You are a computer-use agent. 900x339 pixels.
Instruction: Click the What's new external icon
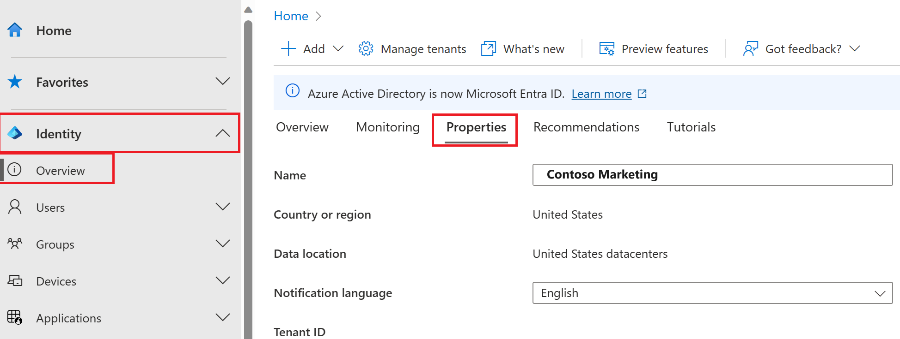pyautogui.click(x=489, y=48)
